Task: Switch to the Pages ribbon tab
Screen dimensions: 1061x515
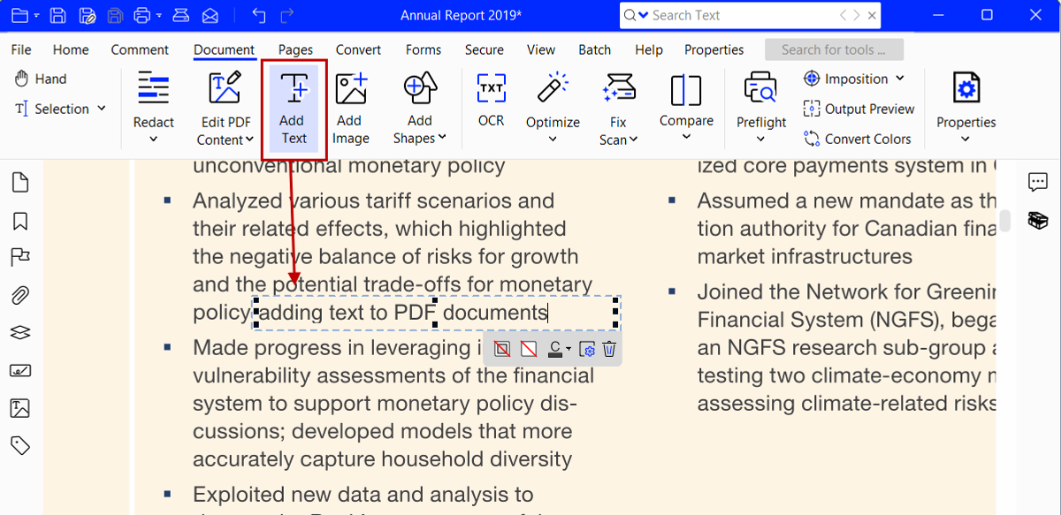Action: click(x=295, y=50)
